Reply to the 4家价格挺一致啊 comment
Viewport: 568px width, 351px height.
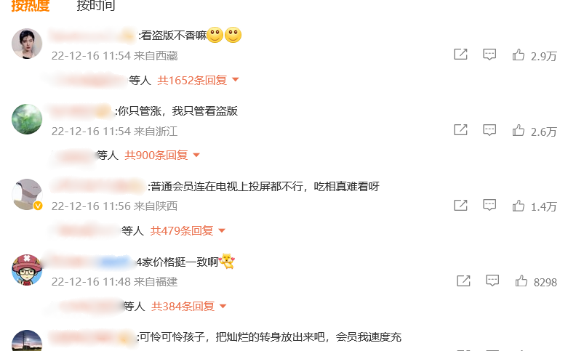(x=492, y=281)
